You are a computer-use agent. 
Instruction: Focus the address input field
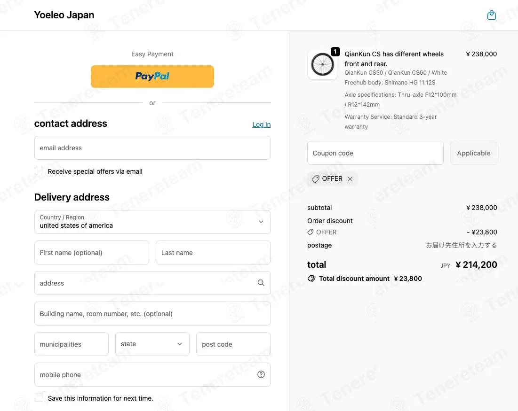pyautogui.click(x=152, y=283)
